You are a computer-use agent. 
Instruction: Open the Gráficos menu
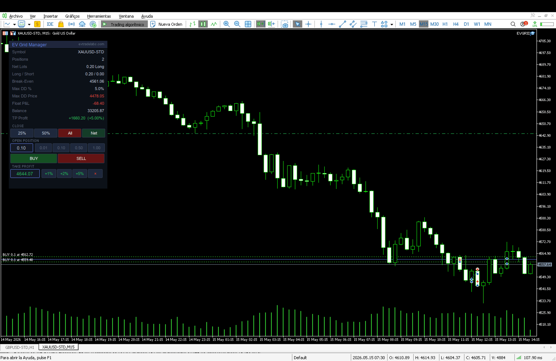click(72, 16)
